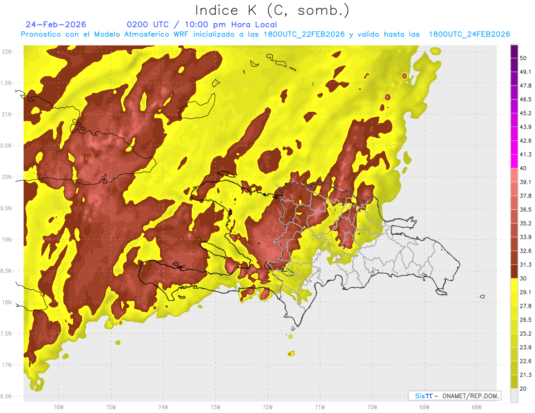Image resolution: width=535 pixels, height=413 pixels.
Task: Click the "1.5N" latitude label
Action: tap(7, 83)
